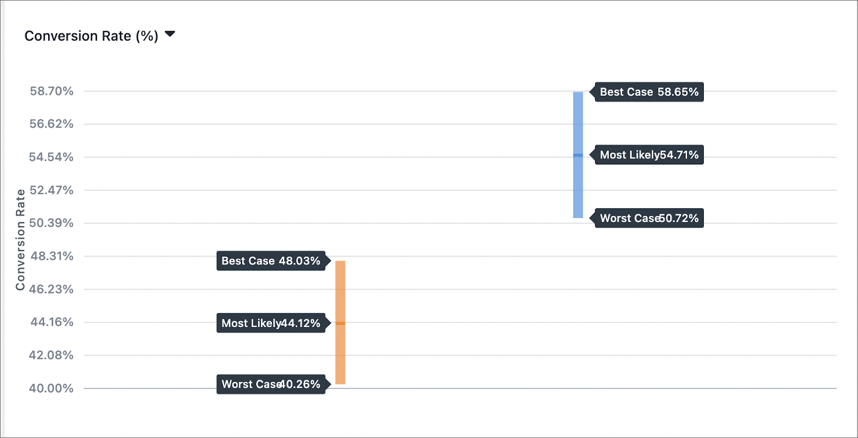858x438 pixels.
Task: Click the blue confidence interval bar
Action: pos(578,155)
